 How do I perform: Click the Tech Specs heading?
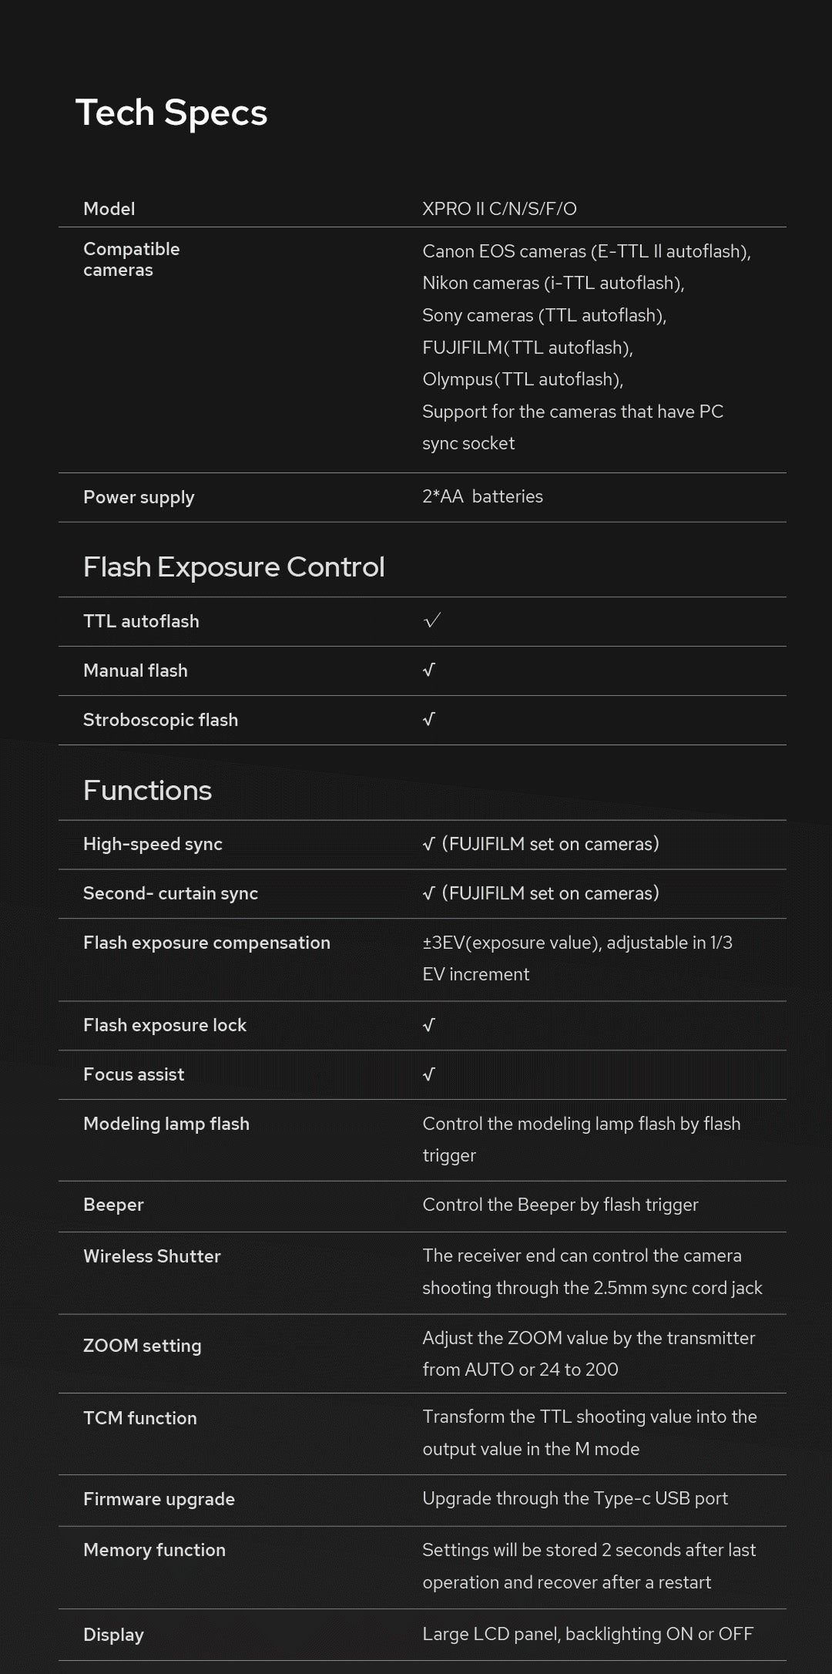171,113
